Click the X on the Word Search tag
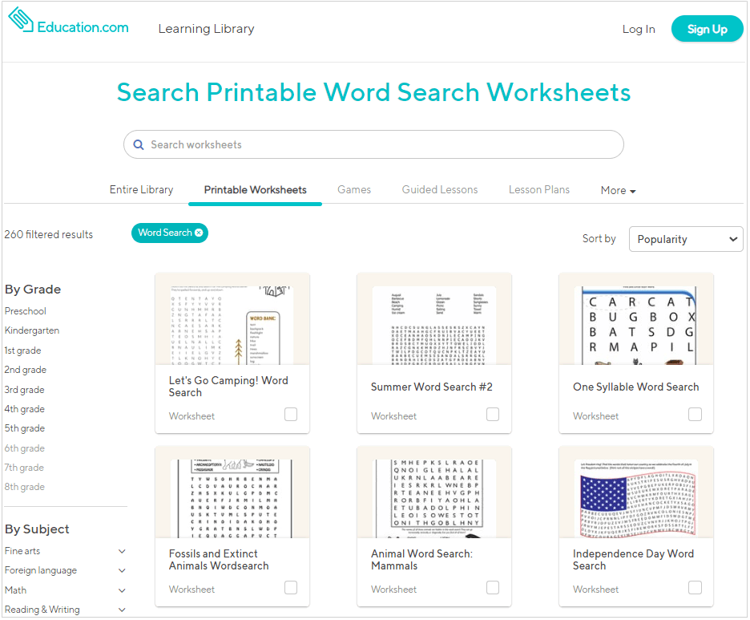This screenshot has height=620, width=750. coord(199,233)
